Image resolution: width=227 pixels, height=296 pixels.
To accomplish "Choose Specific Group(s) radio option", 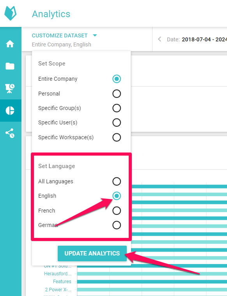I will tap(117, 108).
